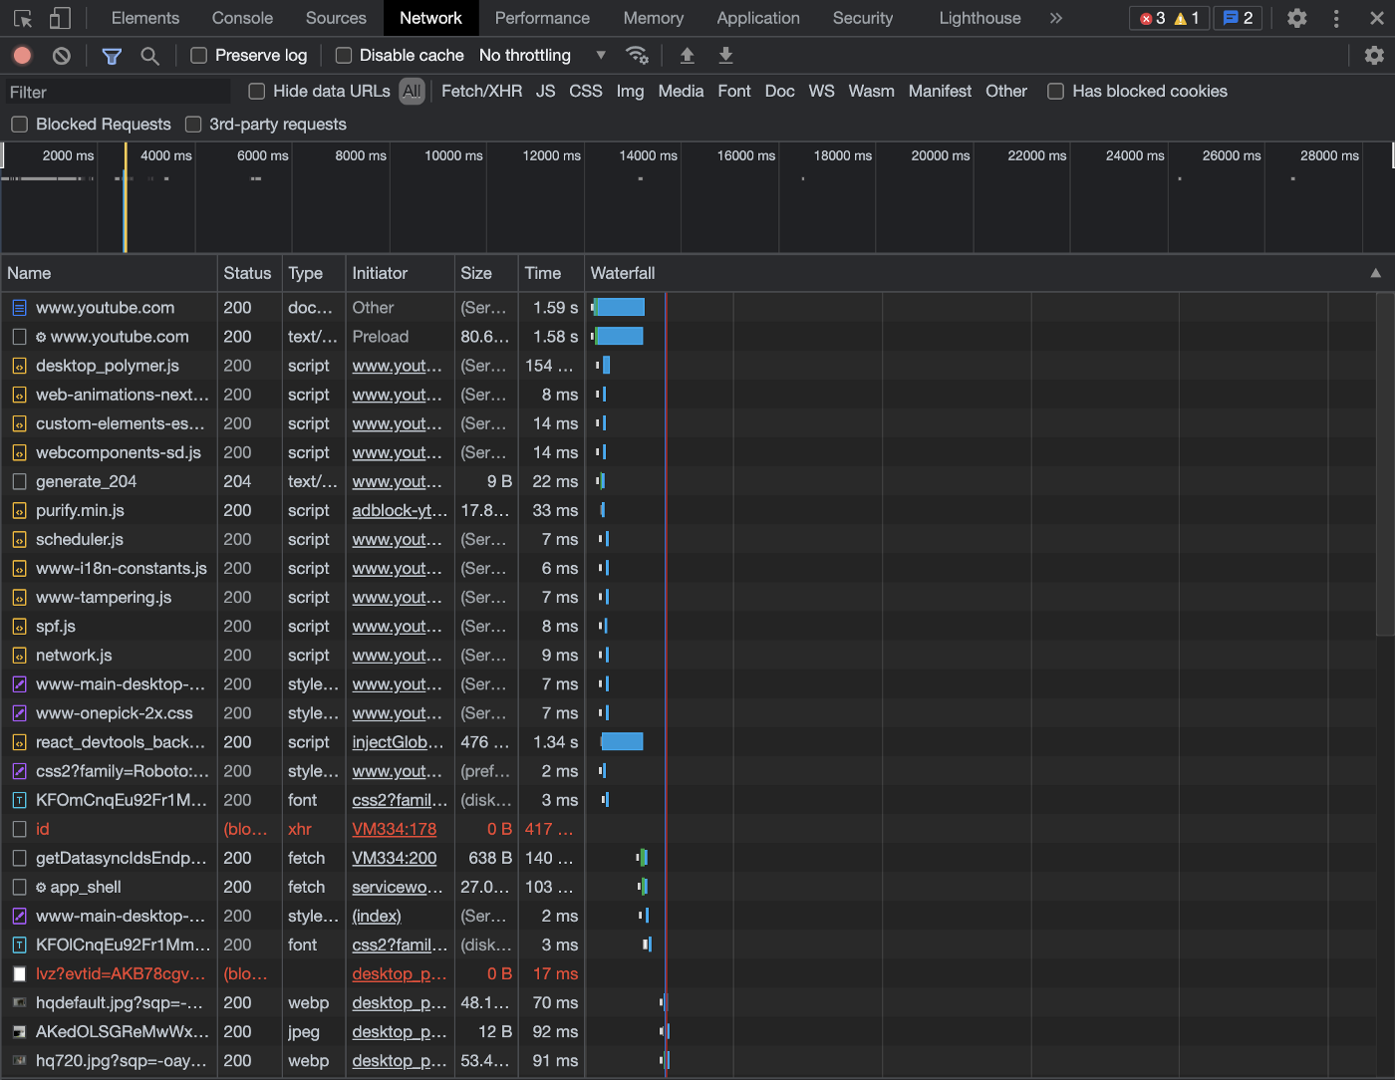
Task: Check 3rd-party requests option
Action: pyautogui.click(x=193, y=125)
